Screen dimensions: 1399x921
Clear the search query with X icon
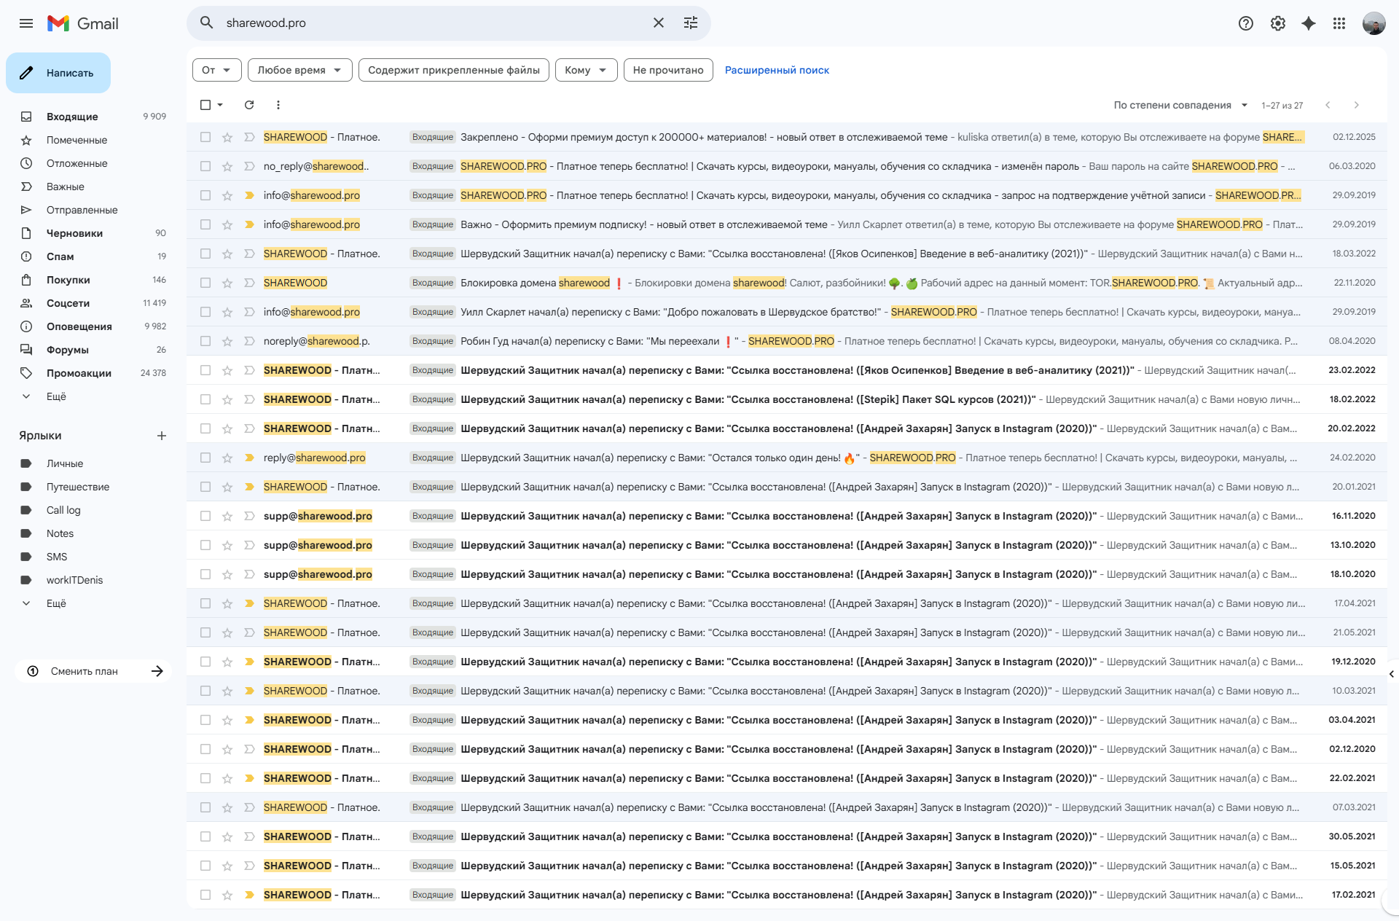(659, 23)
